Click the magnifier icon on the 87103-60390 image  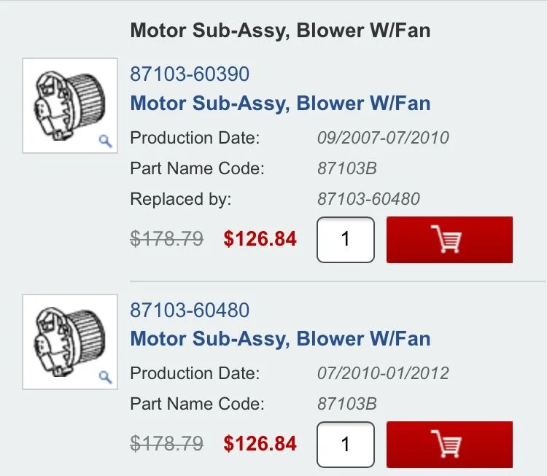pyautogui.click(x=105, y=141)
